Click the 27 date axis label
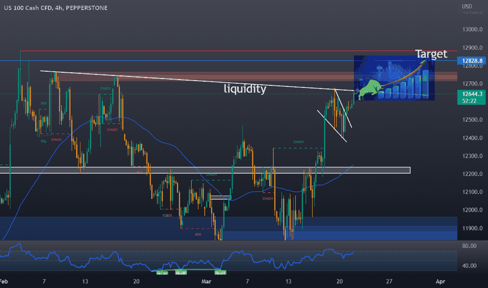Screen dimensions: 488x288 pyautogui.click(x=389, y=282)
